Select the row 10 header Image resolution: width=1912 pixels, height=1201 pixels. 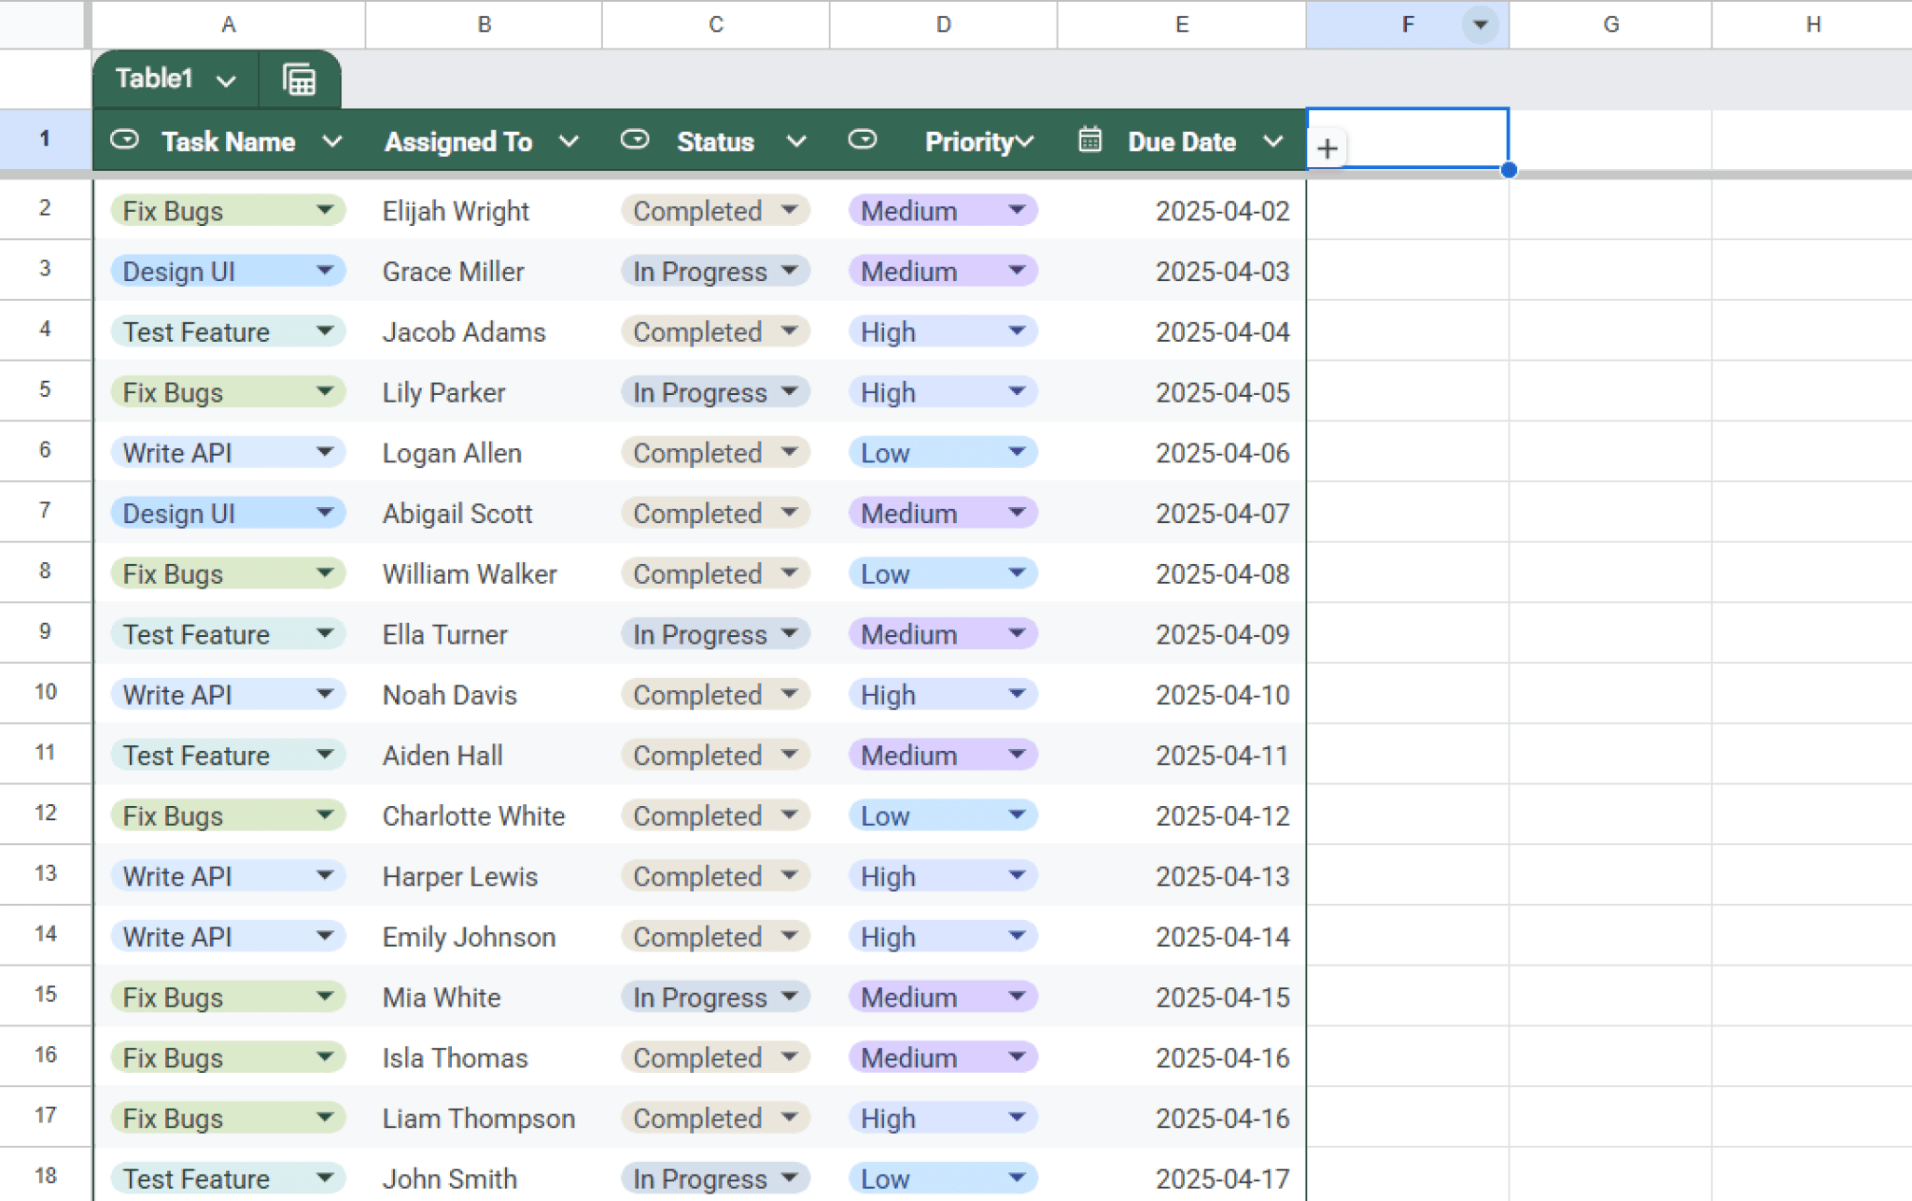[46, 693]
